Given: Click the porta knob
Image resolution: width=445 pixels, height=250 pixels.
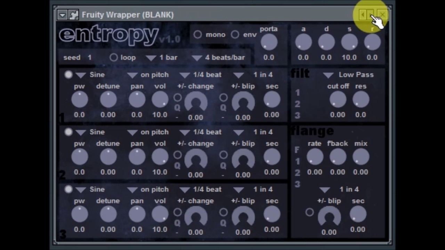Looking at the screenshot, I should (269, 43).
